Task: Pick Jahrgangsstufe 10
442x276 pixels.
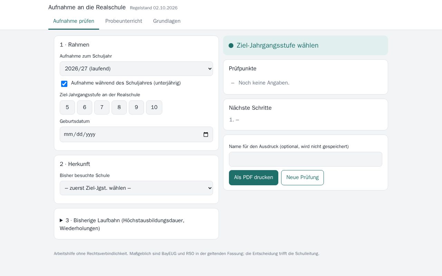Action: 154,107
